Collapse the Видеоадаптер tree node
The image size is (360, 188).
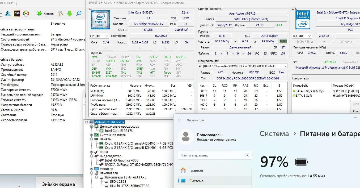coord(92,156)
